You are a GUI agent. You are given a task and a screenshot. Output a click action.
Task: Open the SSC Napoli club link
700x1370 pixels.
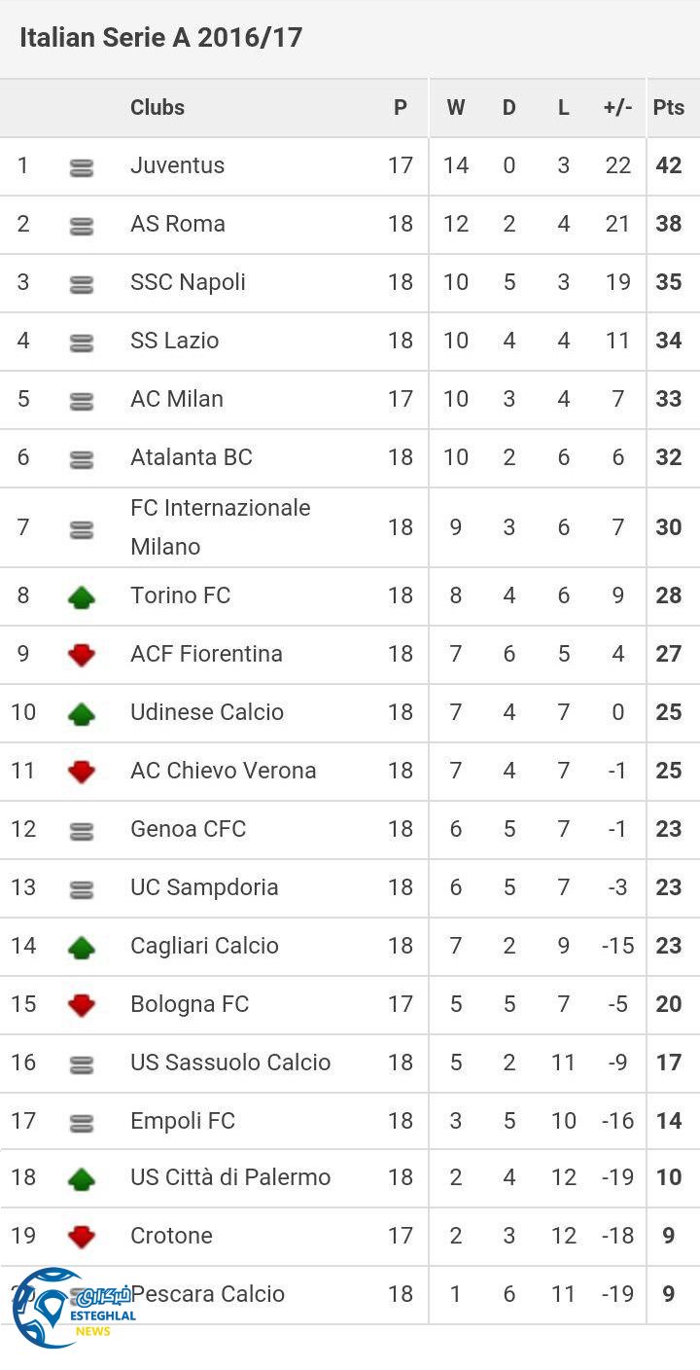point(188,282)
